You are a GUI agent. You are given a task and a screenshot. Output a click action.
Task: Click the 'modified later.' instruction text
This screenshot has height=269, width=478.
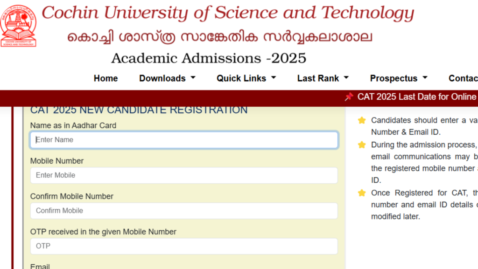pos(395,217)
